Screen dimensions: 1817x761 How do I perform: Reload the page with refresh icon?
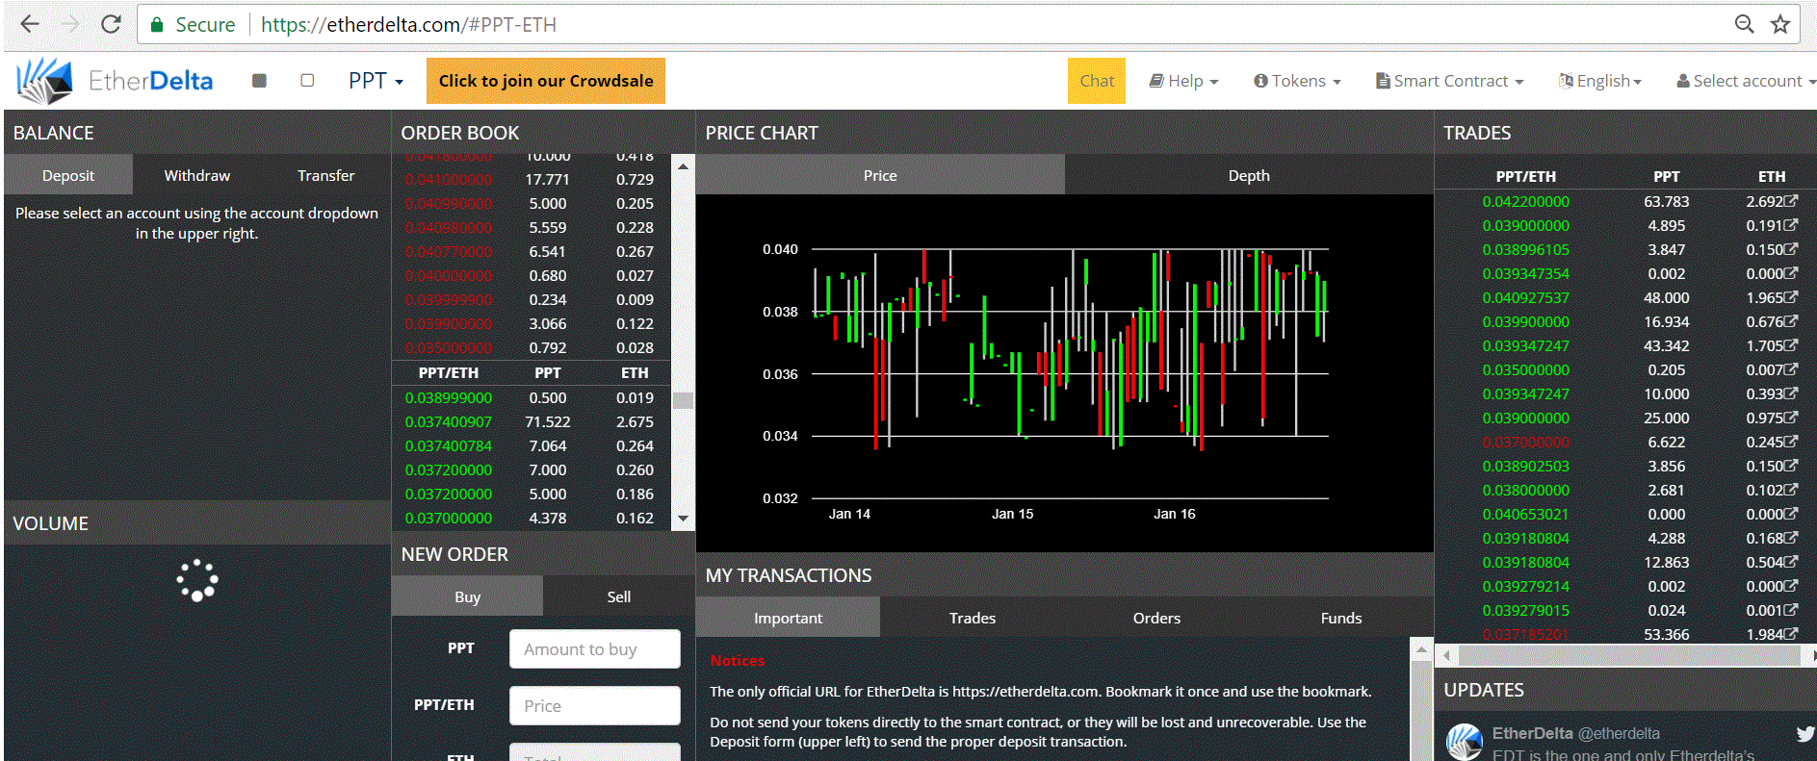pyautogui.click(x=111, y=24)
